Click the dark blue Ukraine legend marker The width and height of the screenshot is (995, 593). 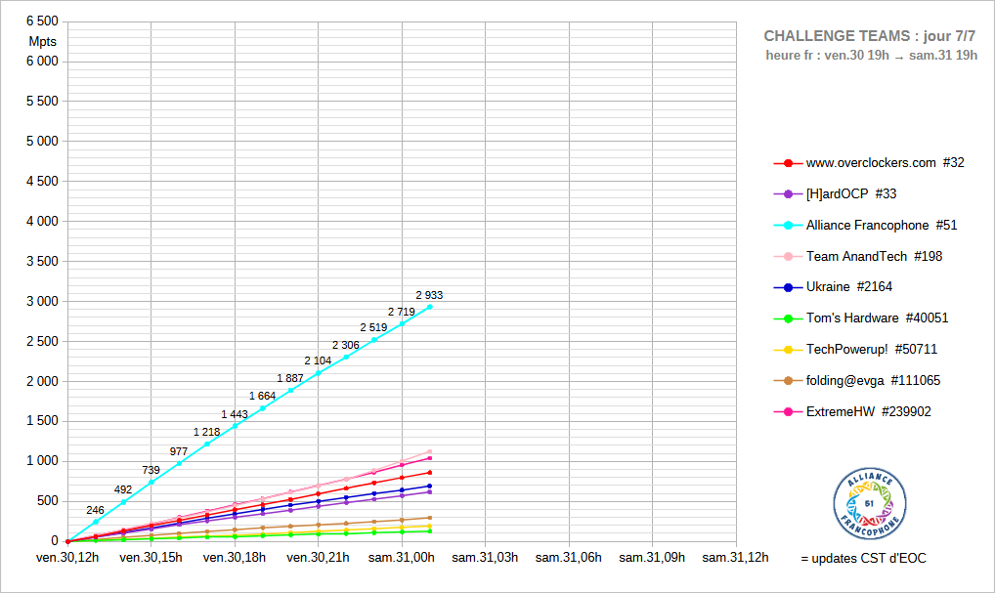[788, 287]
